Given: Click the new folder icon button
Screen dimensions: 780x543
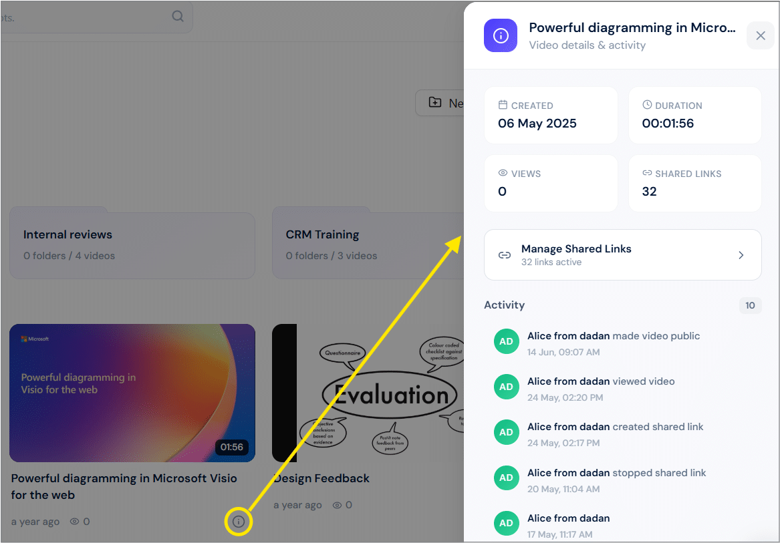Looking at the screenshot, I should [435, 102].
